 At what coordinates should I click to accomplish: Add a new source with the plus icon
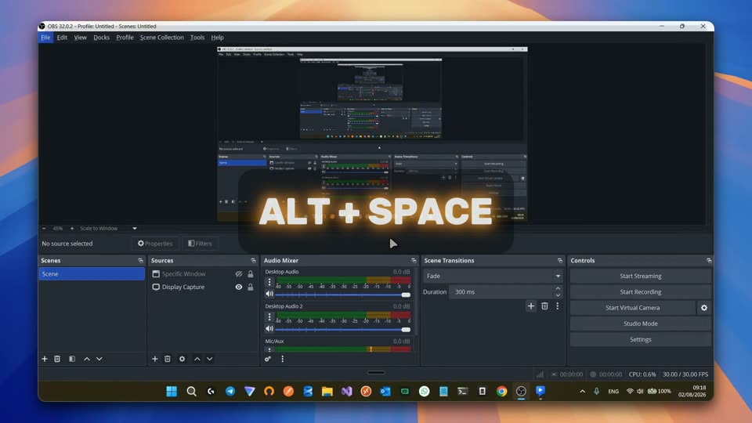(155, 359)
